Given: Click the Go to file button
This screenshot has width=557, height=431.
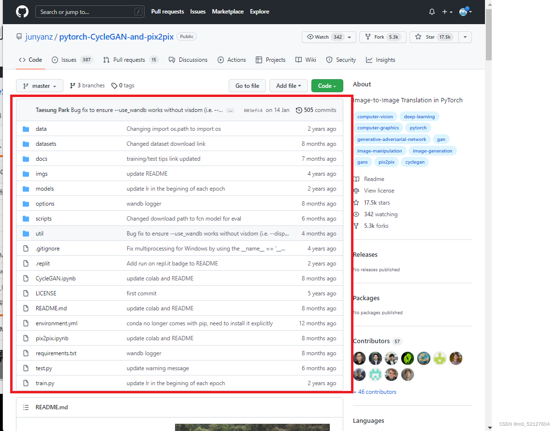Looking at the screenshot, I should 247,86.
